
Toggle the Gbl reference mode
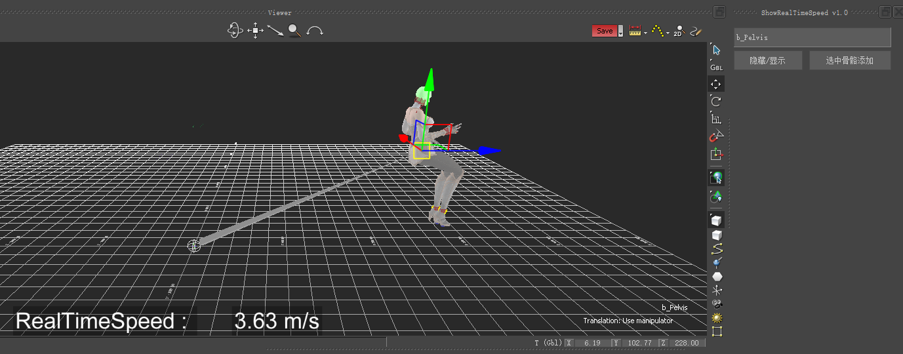tap(716, 68)
